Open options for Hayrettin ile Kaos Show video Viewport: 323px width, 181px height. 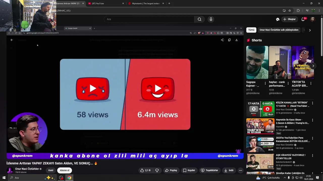313,120
